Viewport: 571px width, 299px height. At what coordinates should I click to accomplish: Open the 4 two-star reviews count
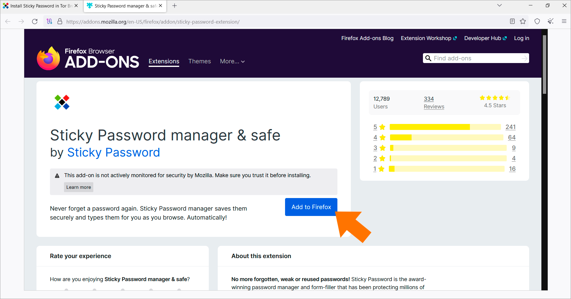514,158
